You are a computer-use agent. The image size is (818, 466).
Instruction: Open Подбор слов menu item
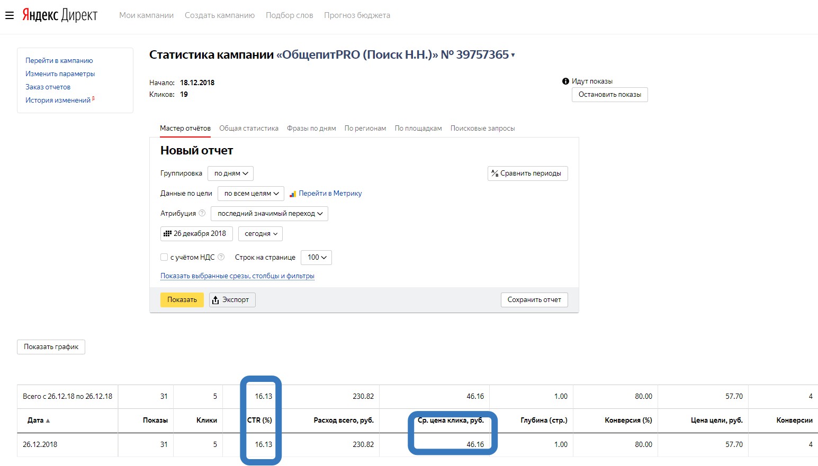pos(290,15)
